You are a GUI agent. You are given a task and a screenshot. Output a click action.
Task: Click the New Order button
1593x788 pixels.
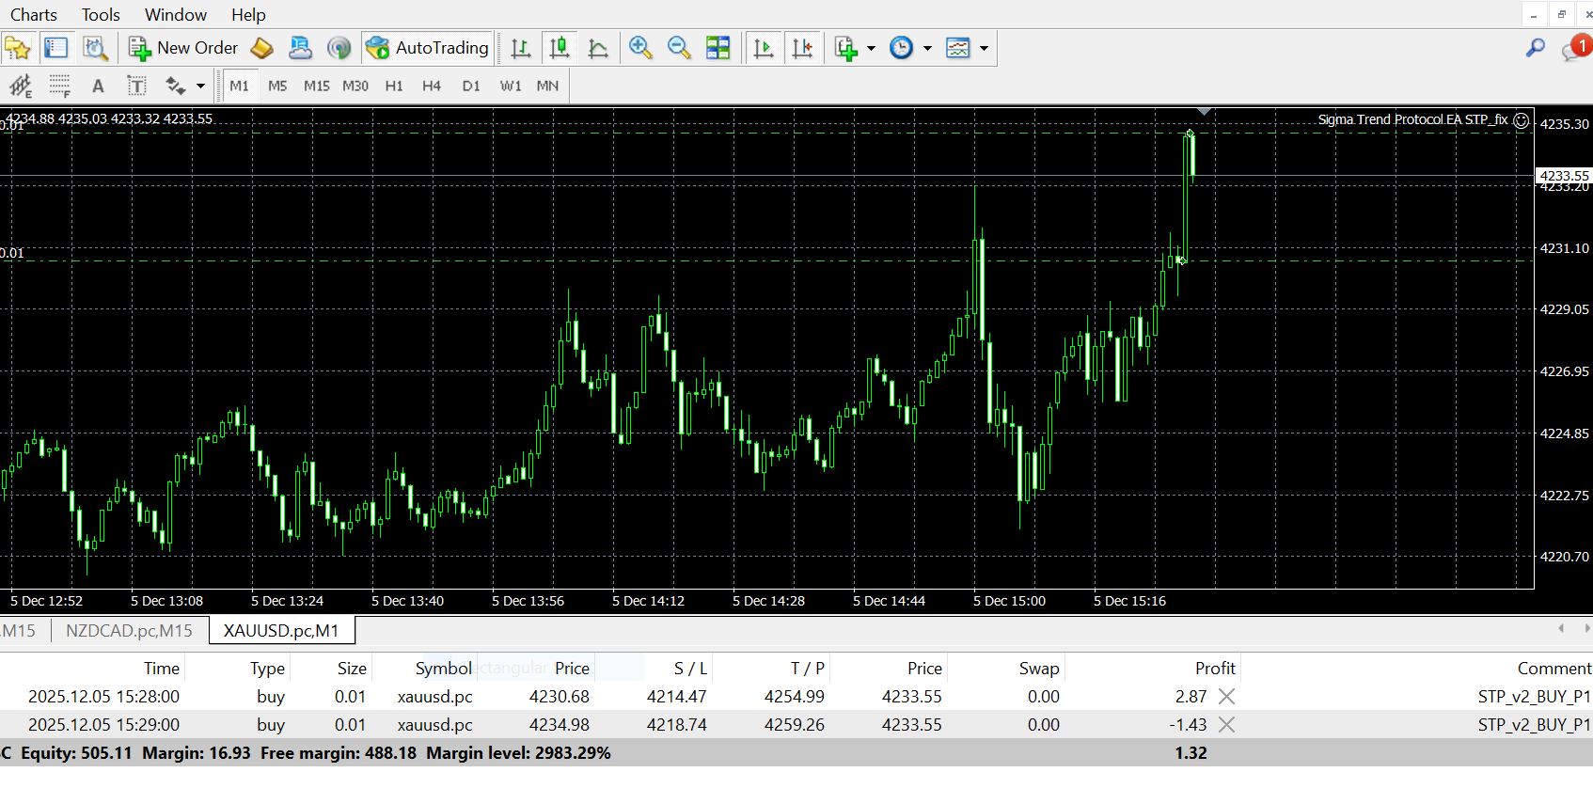click(184, 48)
